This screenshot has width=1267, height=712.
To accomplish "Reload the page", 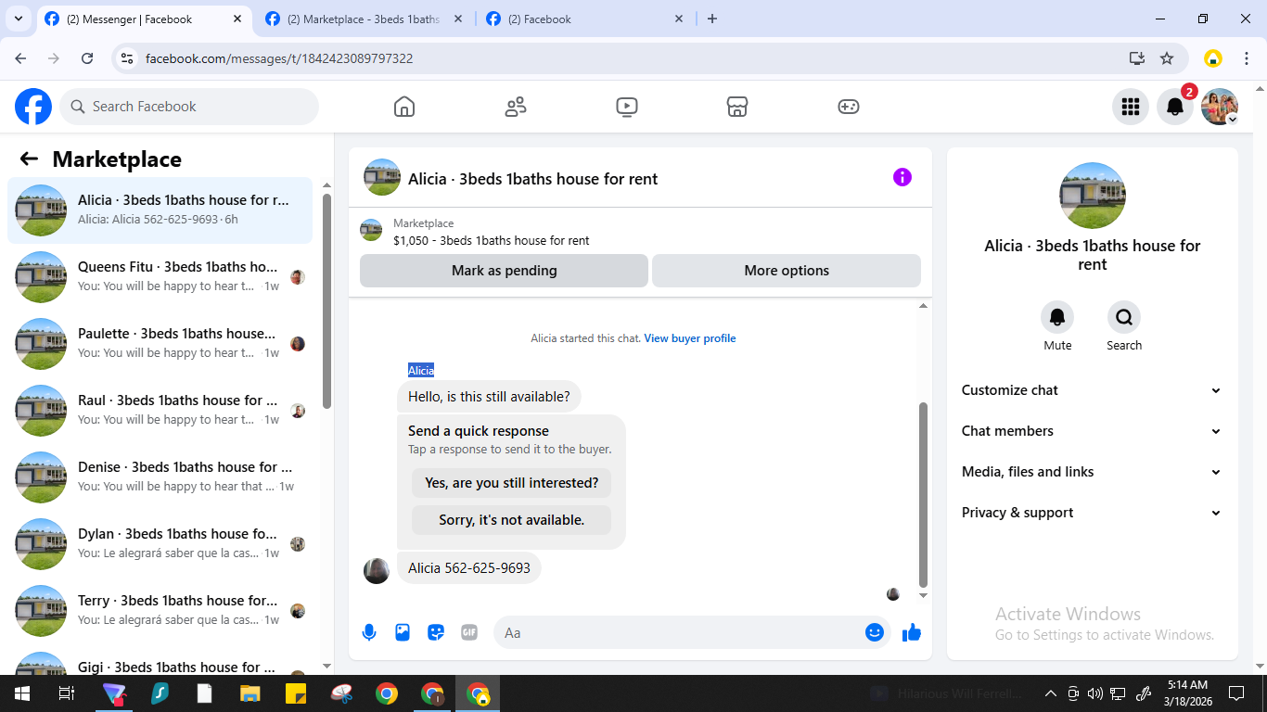I will [87, 58].
